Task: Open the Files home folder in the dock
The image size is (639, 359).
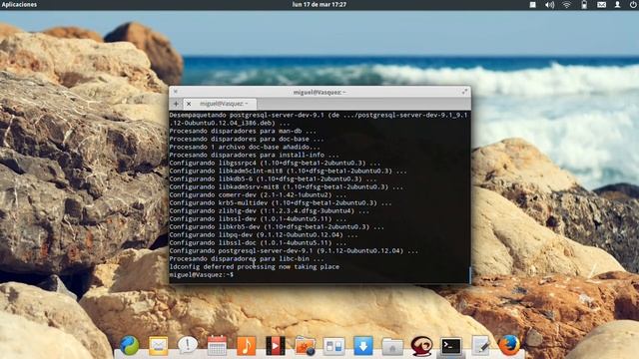Action: click(x=392, y=347)
